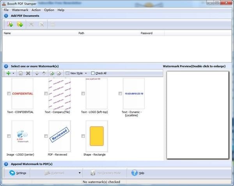This screenshot has height=186, width=234.
Task: Select the Dynamic Localtime watermark thumbnail
Action: coord(134,94)
